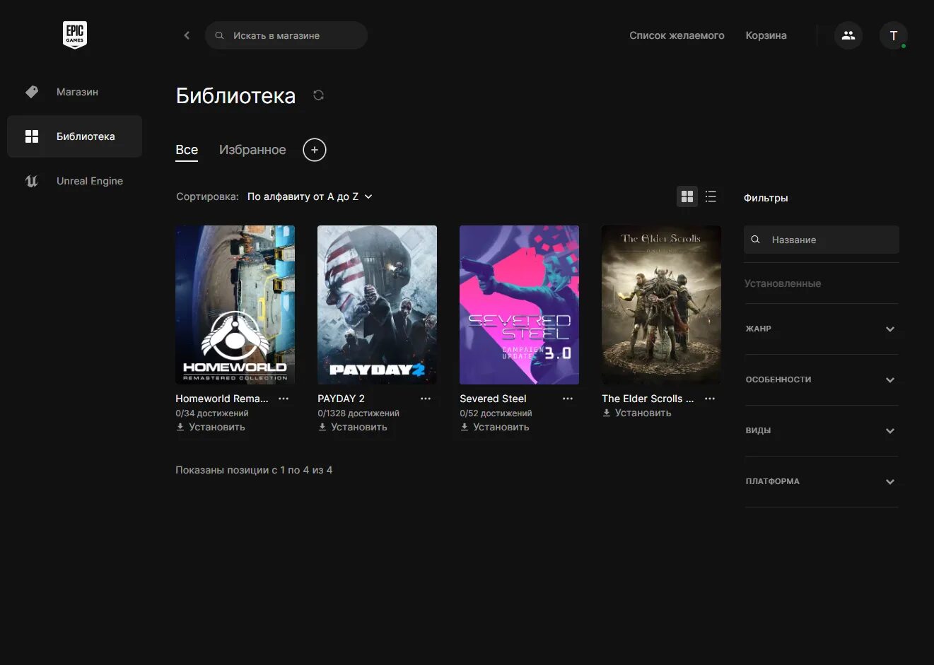Switch to list view layout
Image resolution: width=934 pixels, height=665 pixels.
pos(711,196)
